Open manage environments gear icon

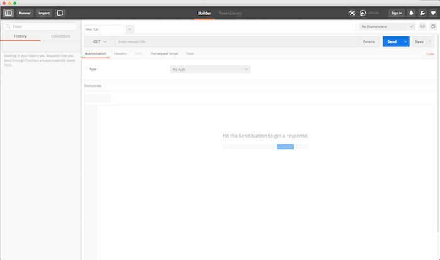coord(433,26)
